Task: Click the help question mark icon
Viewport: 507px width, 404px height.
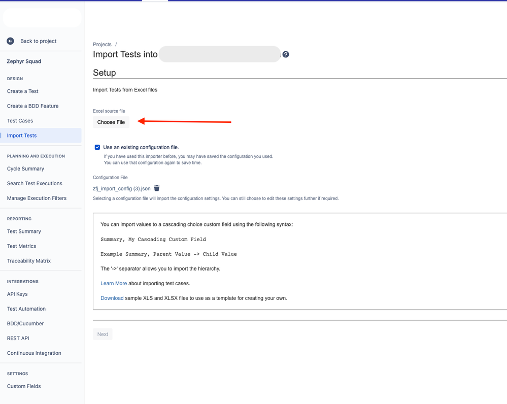Action: (x=286, y=54)
